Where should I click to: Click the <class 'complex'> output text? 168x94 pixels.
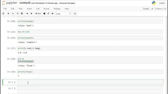(27, 42)
